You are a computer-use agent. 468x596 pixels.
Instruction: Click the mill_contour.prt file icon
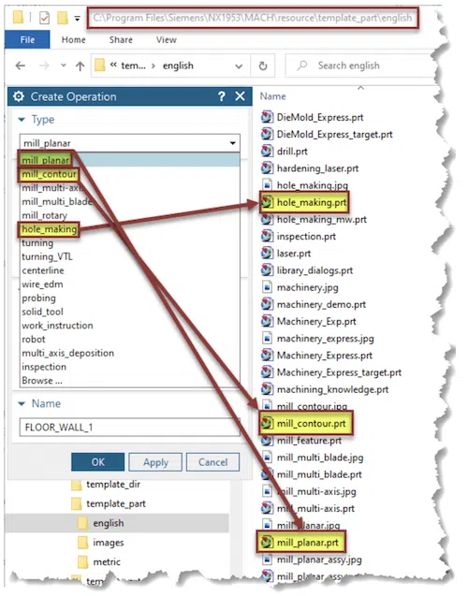click(x=267, y=423)
